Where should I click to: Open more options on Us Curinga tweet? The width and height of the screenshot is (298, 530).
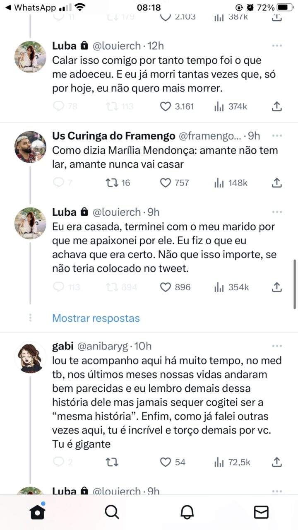pyautogui.click(x=277, y=136)
